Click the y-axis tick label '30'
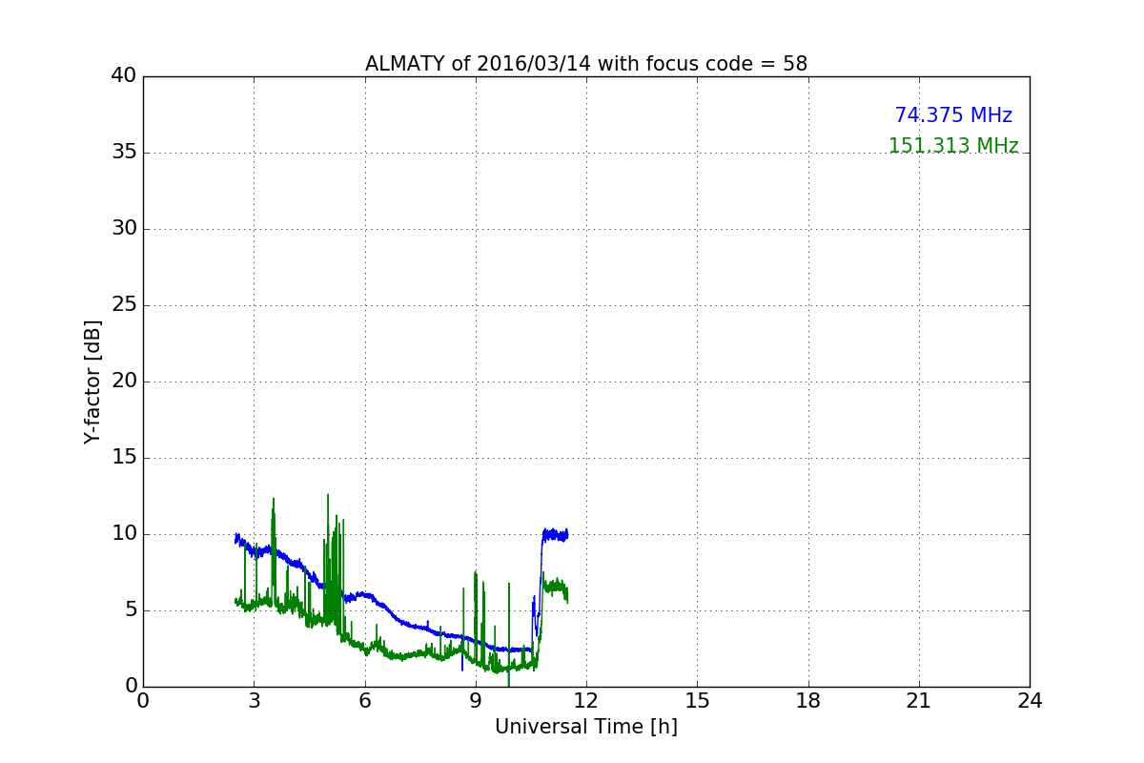Image resolution: width=1144 pixels, height=763 pixels. click(x=124, y=229)
